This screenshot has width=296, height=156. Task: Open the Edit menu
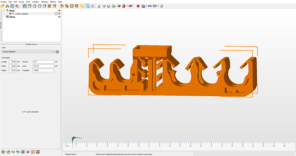point(10,2)
